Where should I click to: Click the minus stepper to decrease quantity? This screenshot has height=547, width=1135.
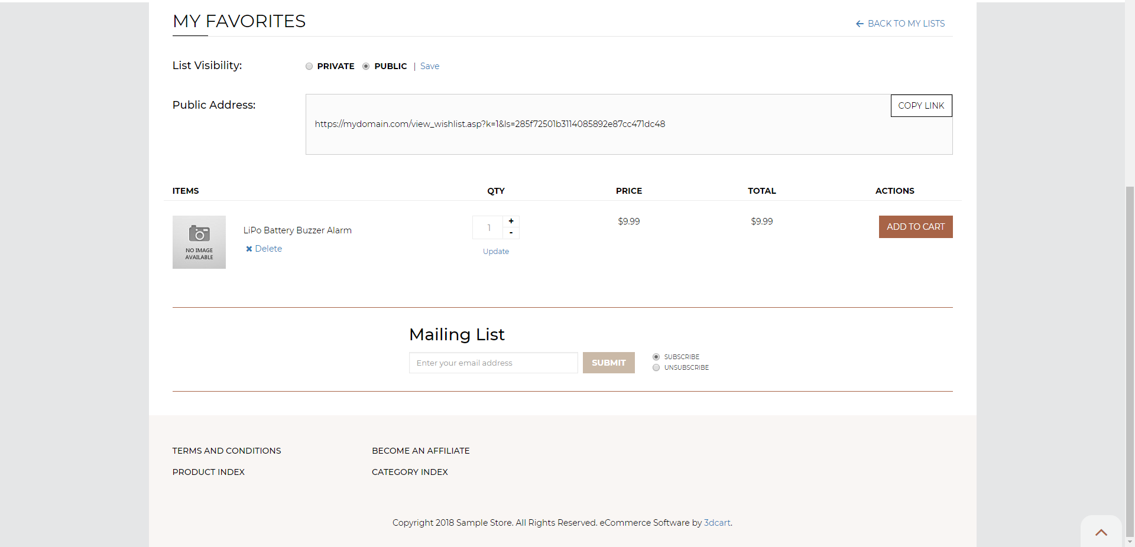pos(511,234)
